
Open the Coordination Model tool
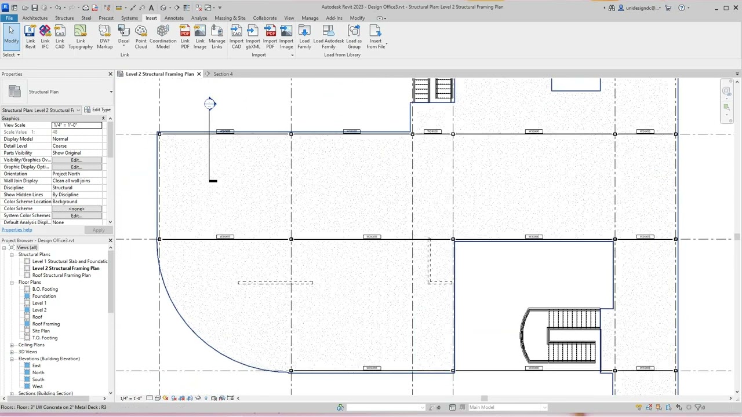163,36
